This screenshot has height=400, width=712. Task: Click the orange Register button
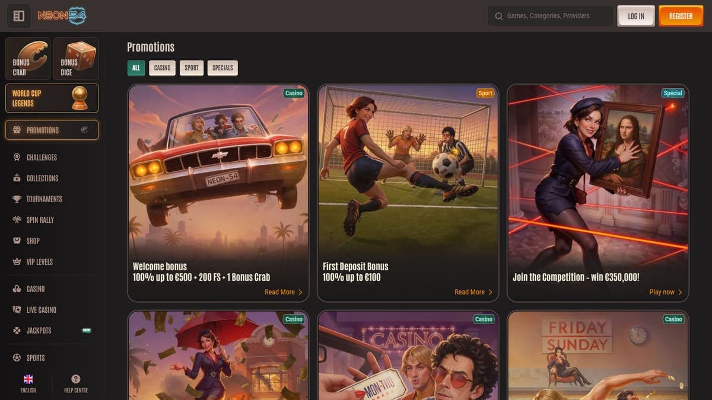[681, 16]
